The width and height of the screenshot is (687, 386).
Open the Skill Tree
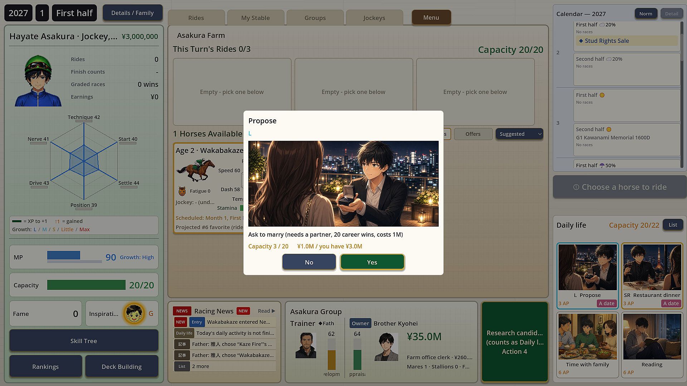tap(84, 341)
